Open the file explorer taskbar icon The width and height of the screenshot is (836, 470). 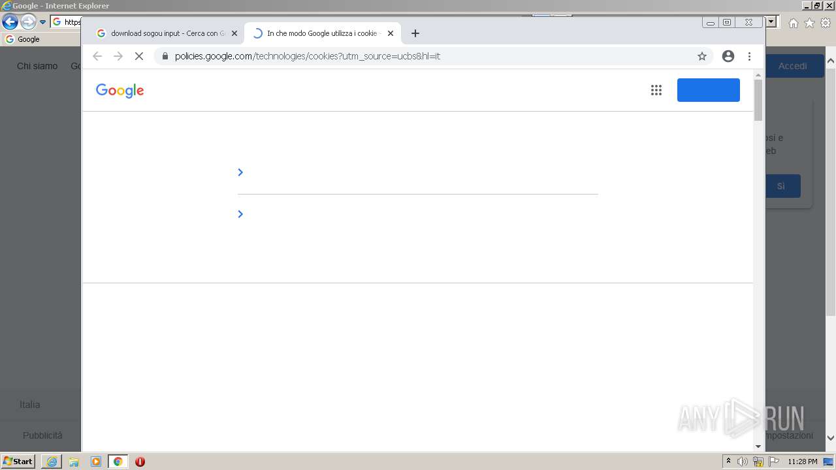[x=74, y=462]
